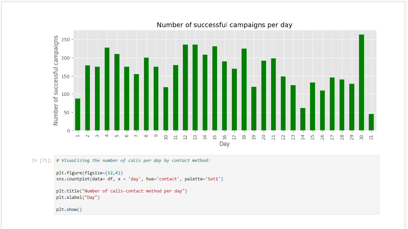Click on the sns.countplot code line

(139, 179)
